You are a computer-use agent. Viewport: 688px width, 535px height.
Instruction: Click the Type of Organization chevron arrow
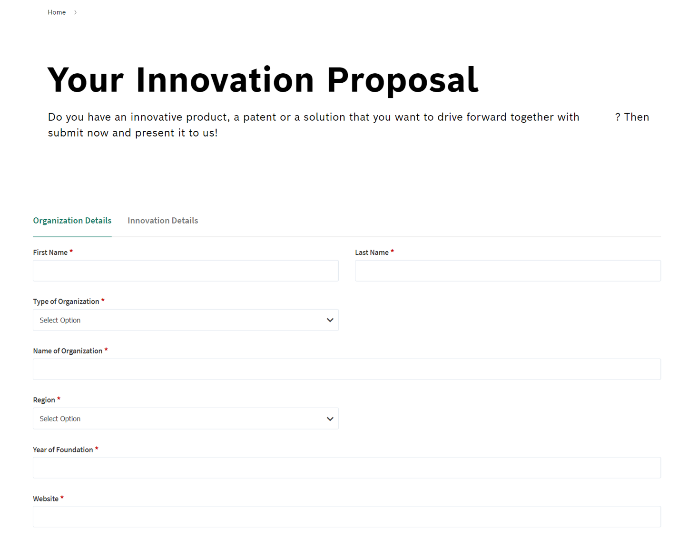point(330,320)
